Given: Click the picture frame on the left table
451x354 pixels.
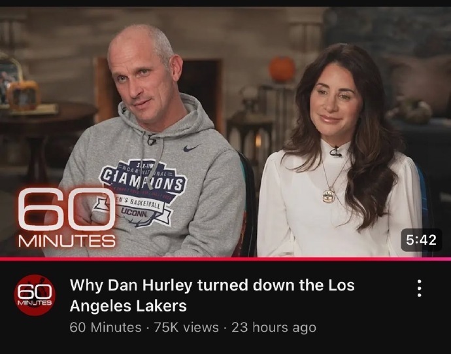Looking at the screenshot, I should 24,95.
